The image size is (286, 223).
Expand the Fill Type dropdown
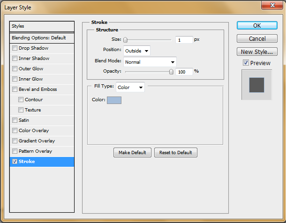pos(130,87)
